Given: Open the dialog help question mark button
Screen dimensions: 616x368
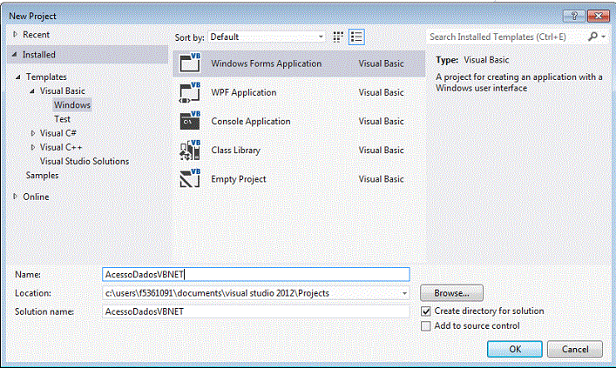Looking at the screenshot, I should [x=574, y=16].
